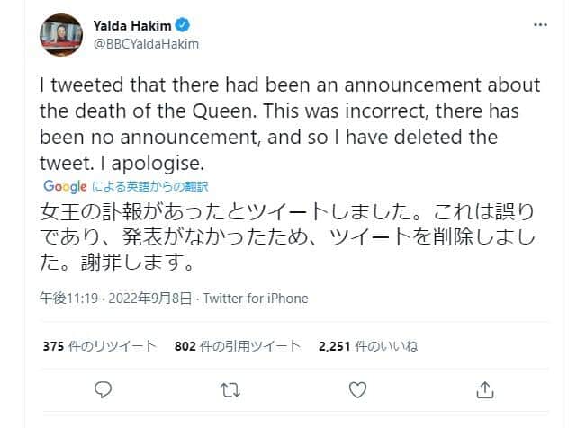Open the @BBCYaldaHakim handle link
Viewport: 586px width, 428px height.
pyautogui.click(x=146, y=42)
